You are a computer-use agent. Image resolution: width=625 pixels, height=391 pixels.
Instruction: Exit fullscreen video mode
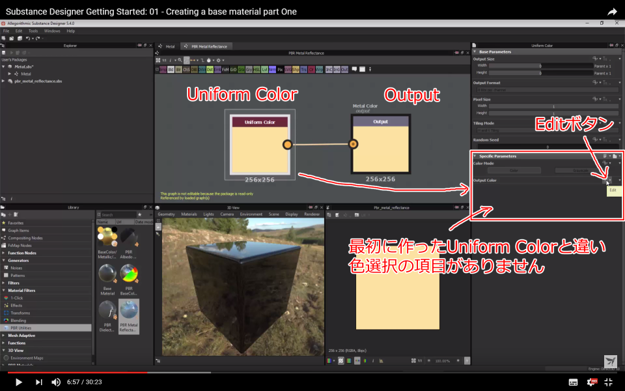(608, 382)
